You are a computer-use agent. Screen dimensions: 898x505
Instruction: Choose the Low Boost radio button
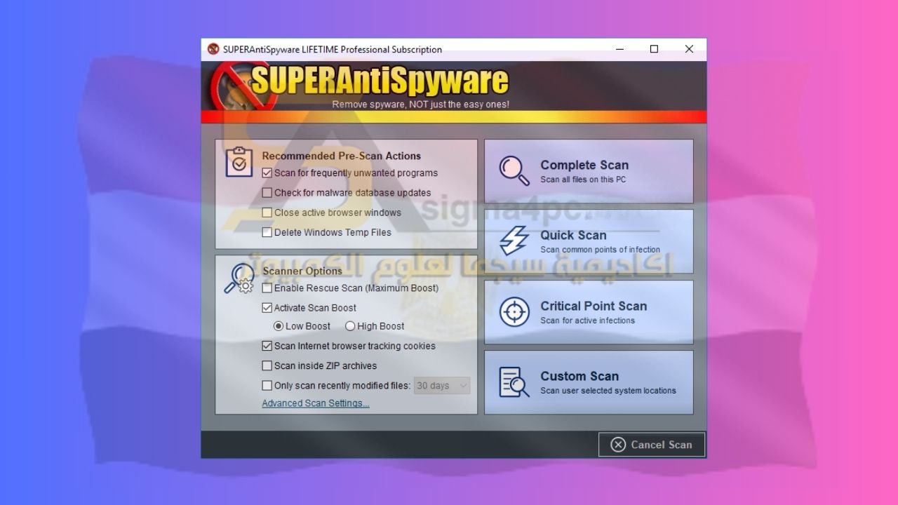[x=279, y=326]
